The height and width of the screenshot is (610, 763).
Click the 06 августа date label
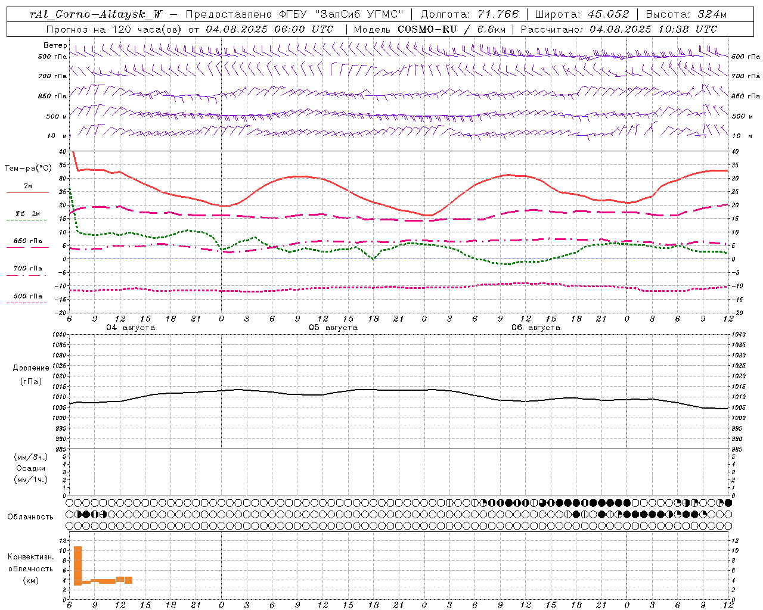(536, 328)
